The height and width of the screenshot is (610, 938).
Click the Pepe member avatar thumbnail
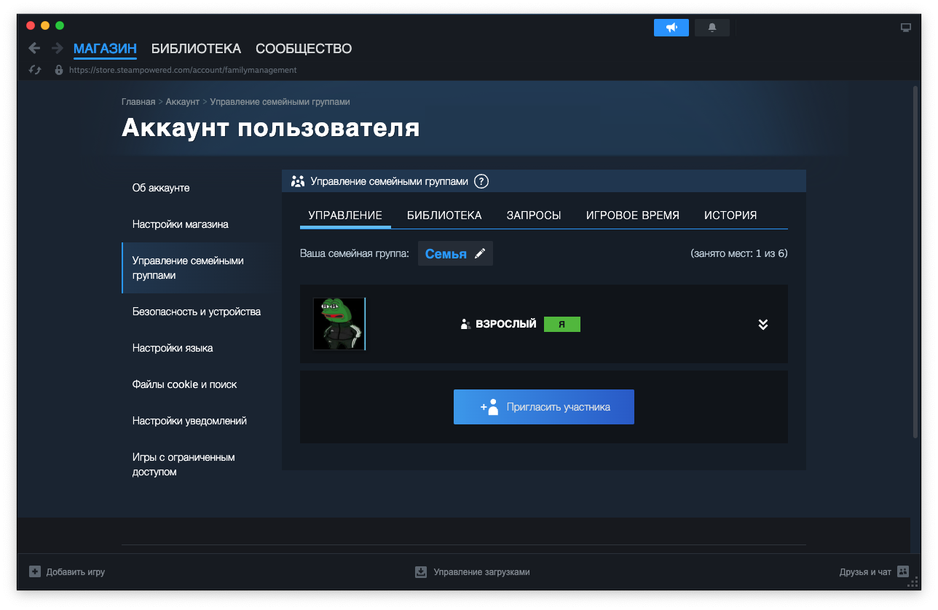[339, 324]
